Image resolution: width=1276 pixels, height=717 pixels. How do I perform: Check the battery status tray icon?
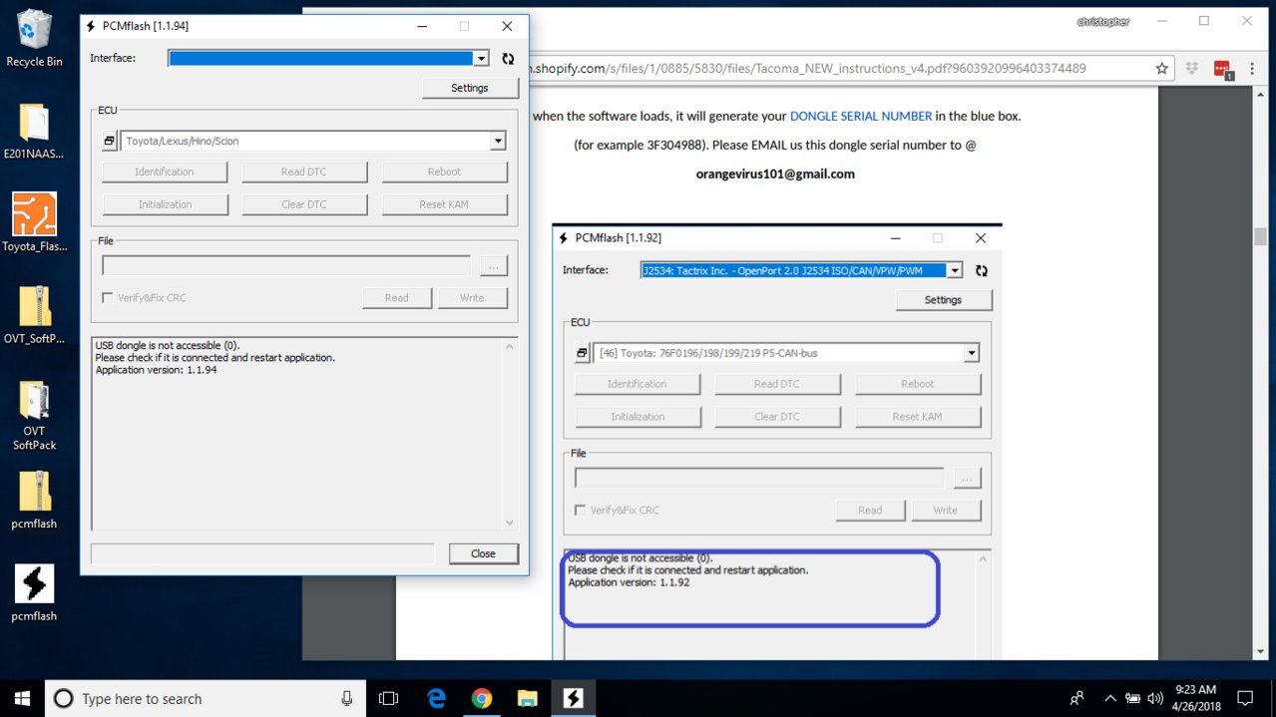[x=1133, y=698]
